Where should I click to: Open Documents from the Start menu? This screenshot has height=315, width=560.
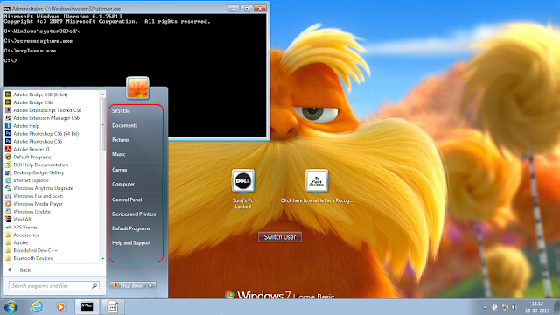(124, 126)
